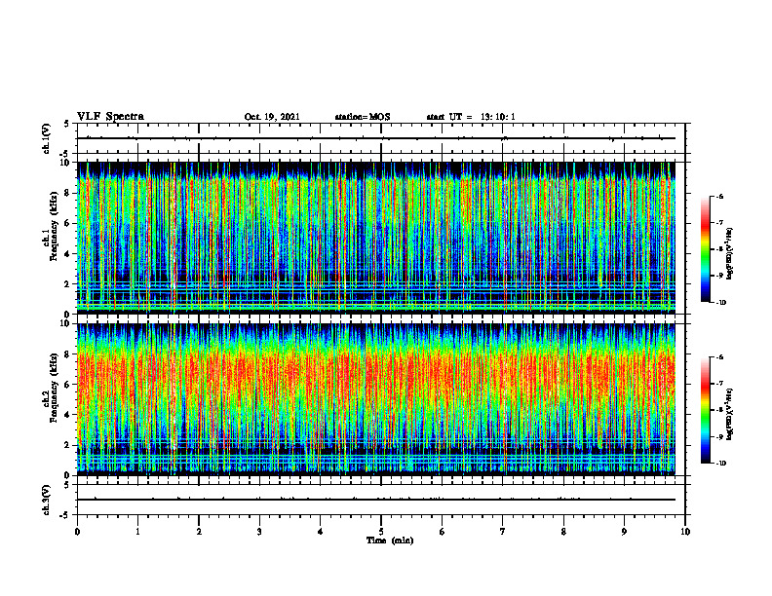Click time axis tick label "6"
This screenshot has width=772, height=596.
point(443,532)
